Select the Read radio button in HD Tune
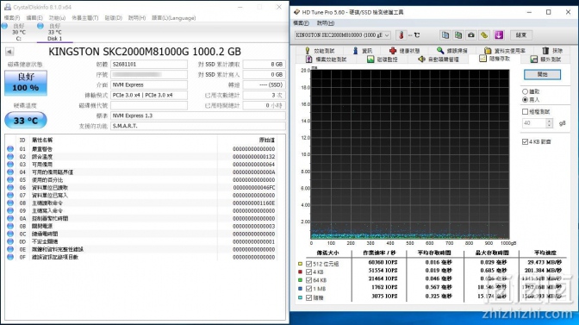This screenshot has width=579, height=325. tap(525, 91)
